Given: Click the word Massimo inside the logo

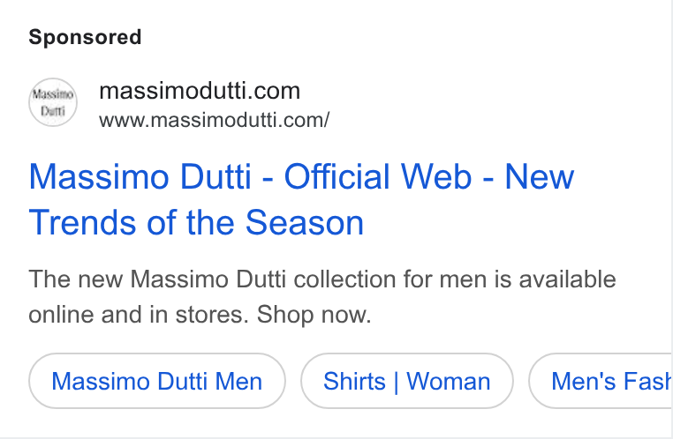Looking at the screenshot, I should [x=53, y=93].
